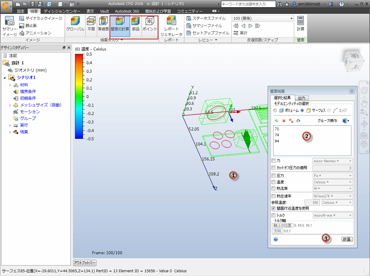
Task: Expand the 材料 tree node
Action: pyautogui.click(x=10, y=85)
